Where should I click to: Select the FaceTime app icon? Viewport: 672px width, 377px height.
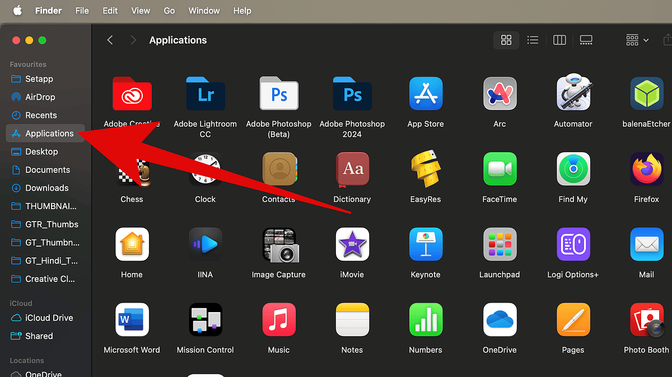[x=500, y=169]
